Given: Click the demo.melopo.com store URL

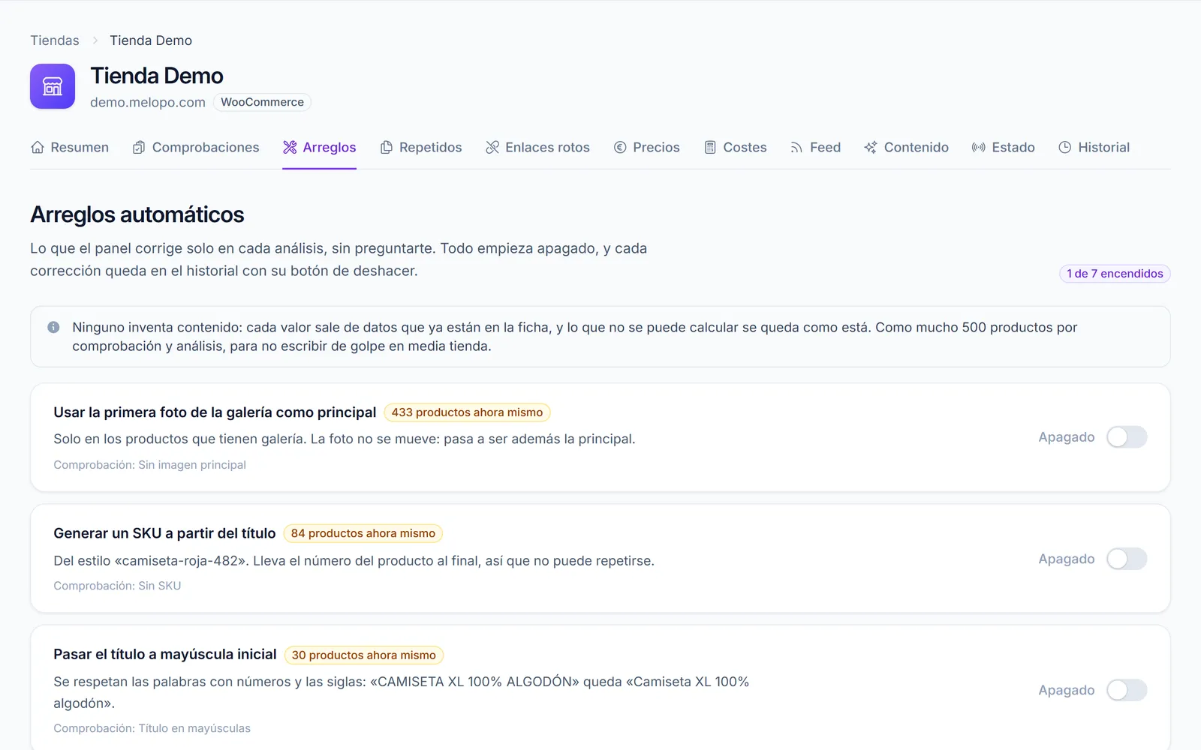Looking at the screenshot, I should pyautogui.click(x=148, y=102).
